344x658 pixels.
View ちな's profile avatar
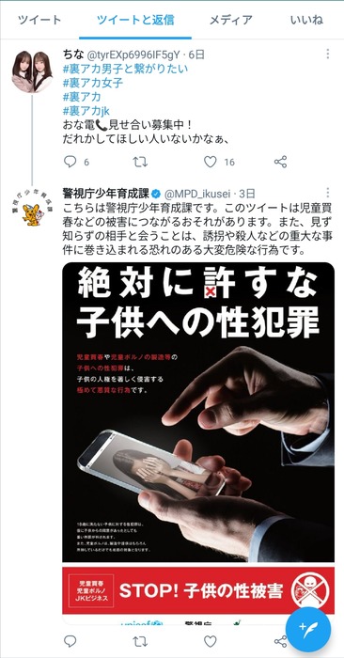pos(32,71)
